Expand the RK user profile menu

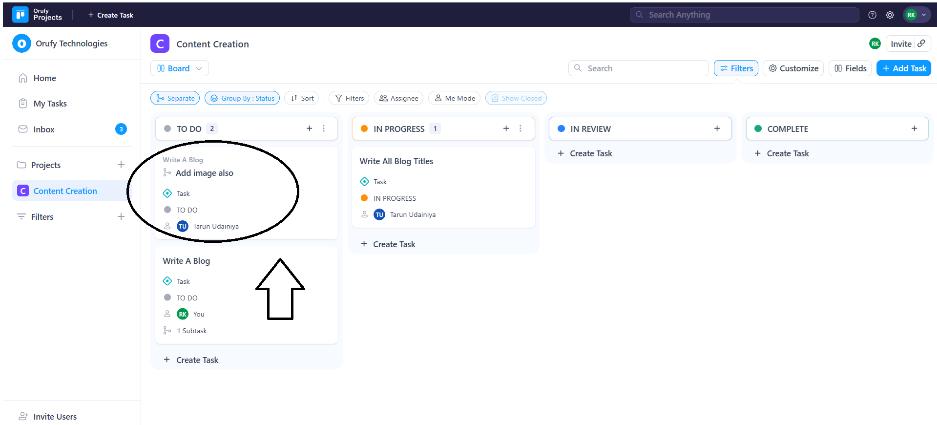click(x=916, y=15)
